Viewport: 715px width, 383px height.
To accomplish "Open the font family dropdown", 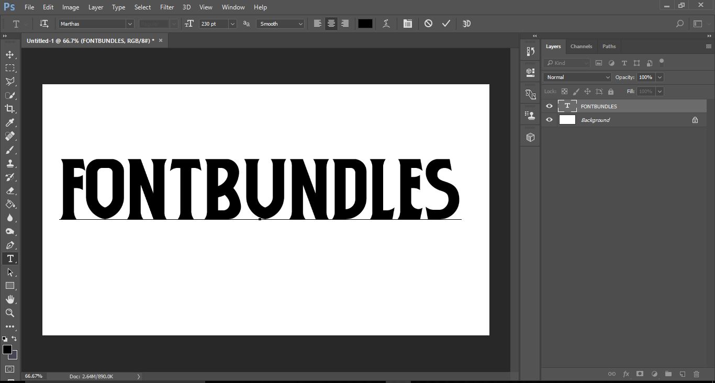I will 130,24.
